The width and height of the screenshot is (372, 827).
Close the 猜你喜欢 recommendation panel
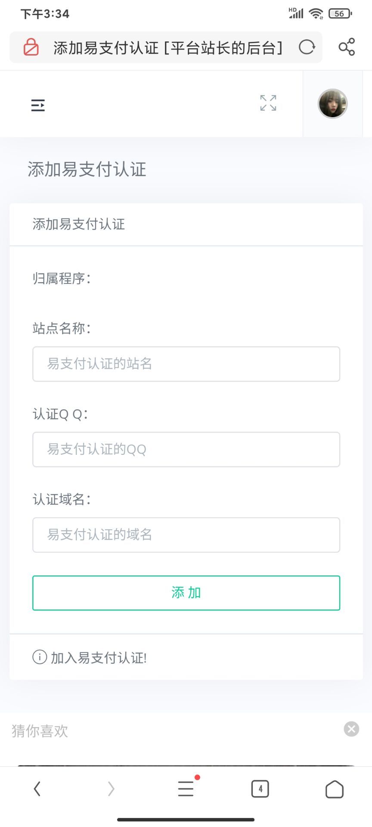[351, 729]
